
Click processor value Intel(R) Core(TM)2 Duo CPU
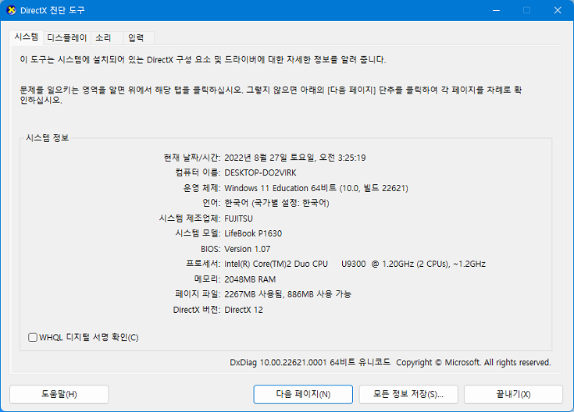pos(276,264)
